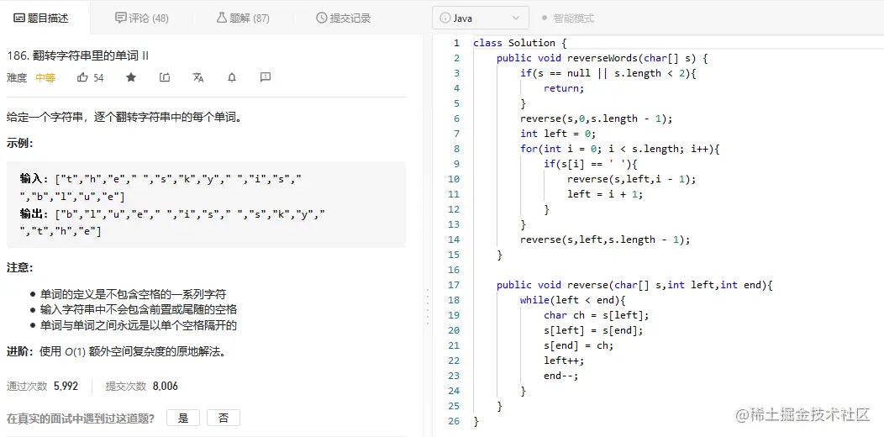Screen dimensions: 884x437
Task: Click 'while(left < end){' code line
Action: [572, 300]
